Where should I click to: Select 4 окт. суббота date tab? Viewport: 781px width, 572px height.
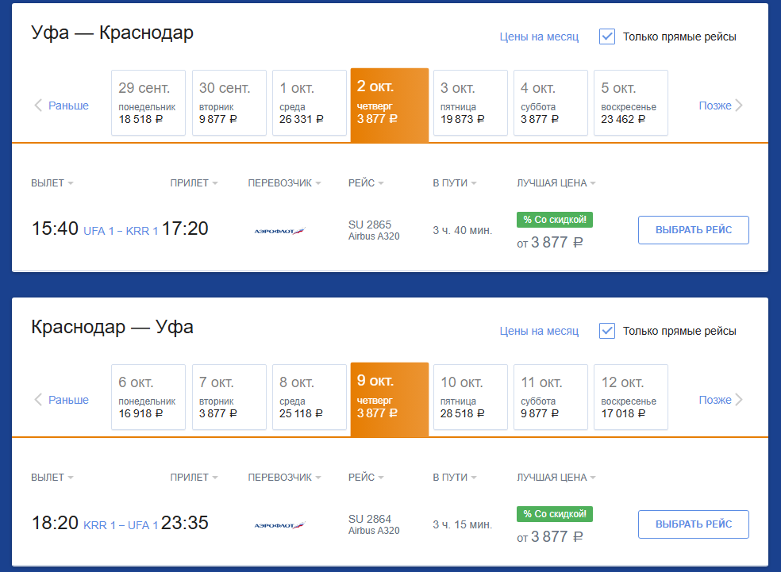[550, 102]
